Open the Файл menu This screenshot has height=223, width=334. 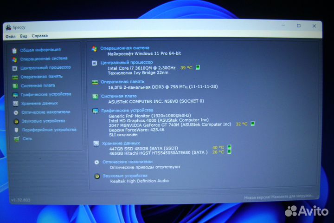click(10, 36)
